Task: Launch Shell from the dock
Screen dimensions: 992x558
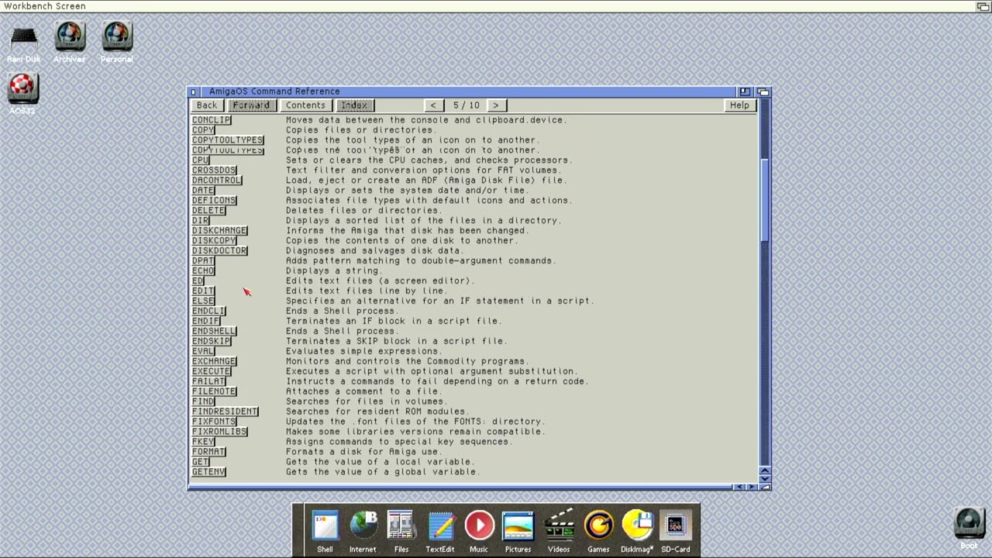Action: (x=325, y=532)
